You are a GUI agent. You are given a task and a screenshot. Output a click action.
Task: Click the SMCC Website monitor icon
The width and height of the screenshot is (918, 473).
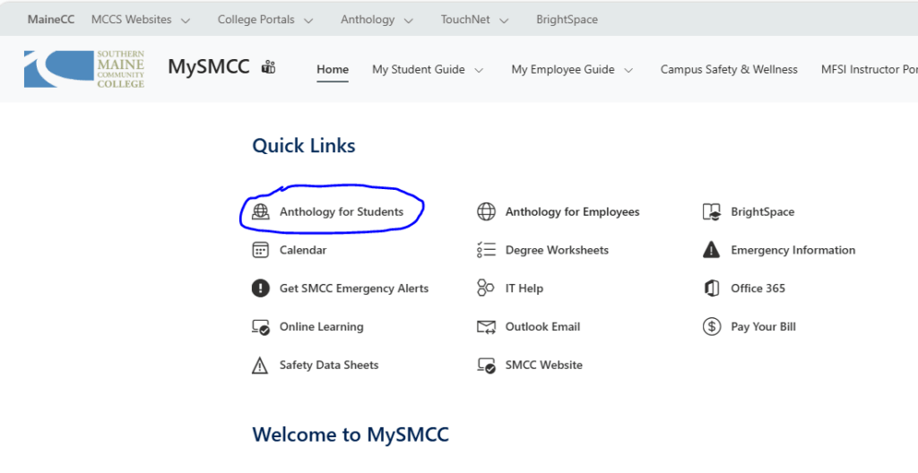(x=486, y=365)
